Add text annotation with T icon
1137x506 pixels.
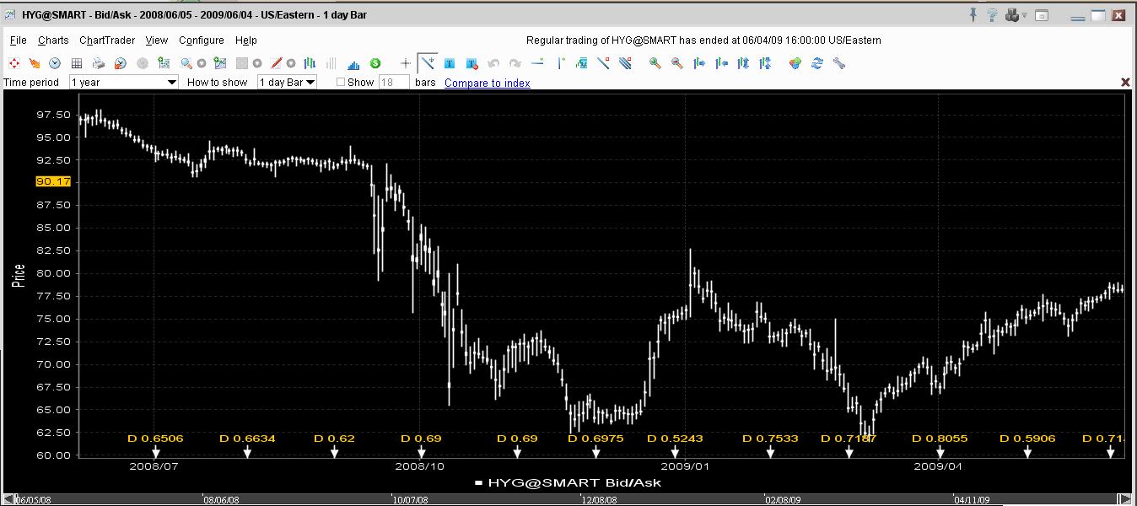(450, 63)
